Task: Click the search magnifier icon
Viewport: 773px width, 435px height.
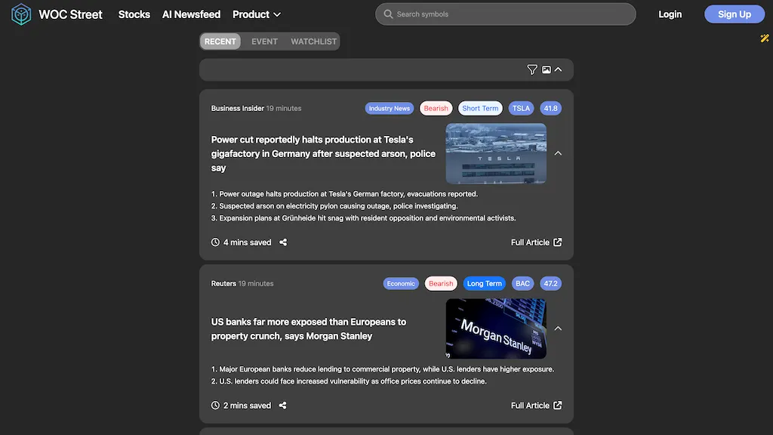Action: [388, 14]
